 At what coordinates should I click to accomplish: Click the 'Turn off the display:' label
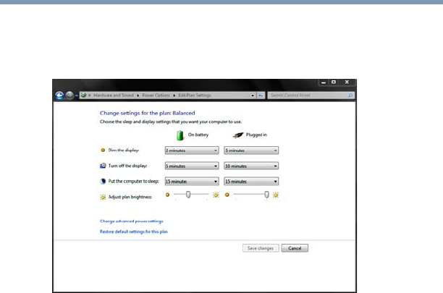[x=127, y=166]
